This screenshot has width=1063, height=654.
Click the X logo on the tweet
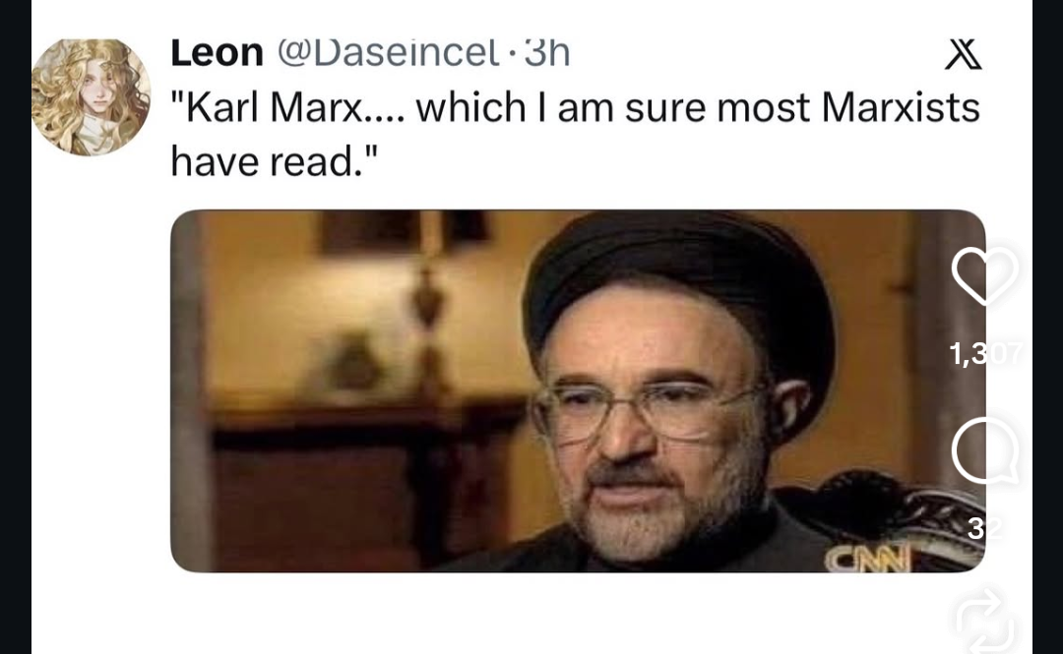point(964,54)
